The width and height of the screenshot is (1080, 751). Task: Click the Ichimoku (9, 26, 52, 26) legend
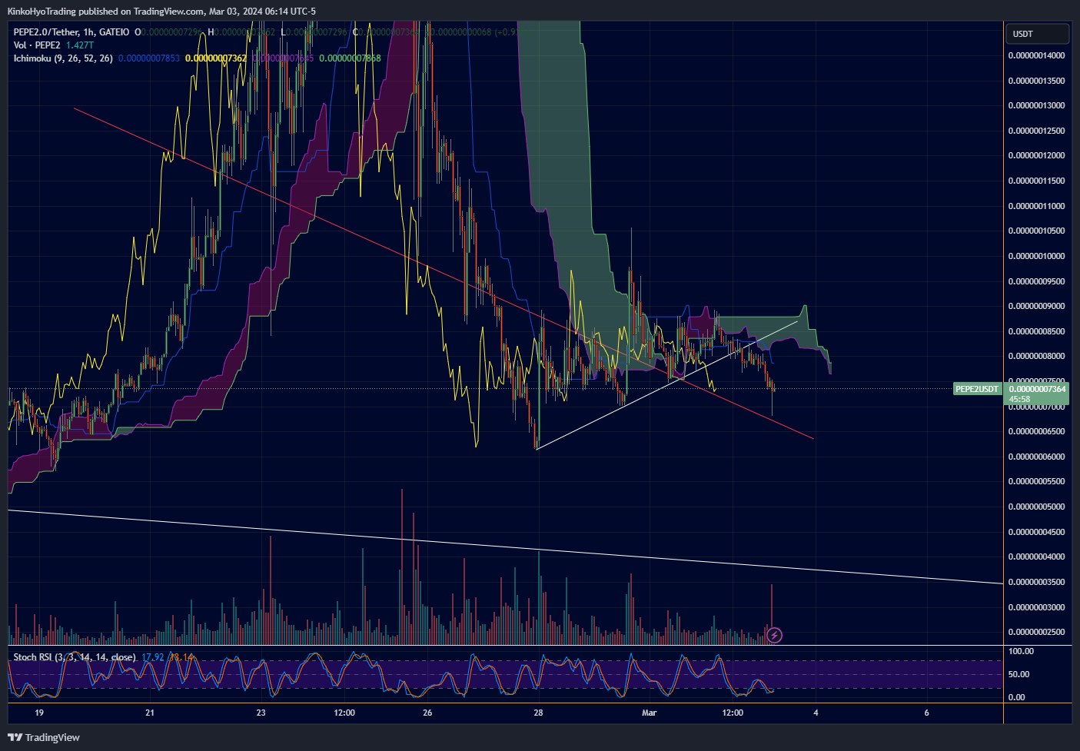point(63,58)
